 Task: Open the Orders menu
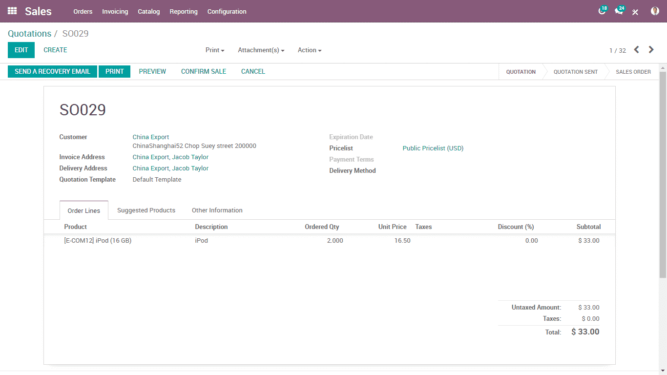click(x=83, y=11)
